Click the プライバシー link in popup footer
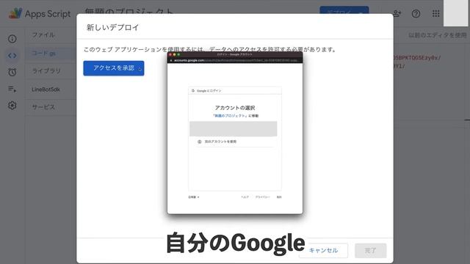The width and height of the screenshot is (470, 264). [x=263, y=197]
